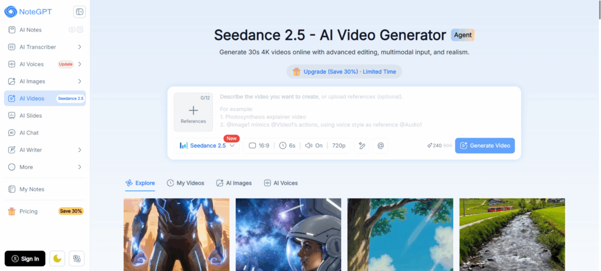Click the AI Chat sidebar icon
The height and width of the screenshot is (271, 601).
click(12, 133)
